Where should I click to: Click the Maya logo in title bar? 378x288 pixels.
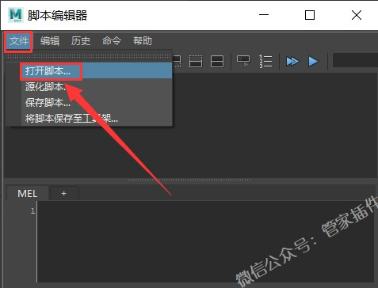(16, 15)
